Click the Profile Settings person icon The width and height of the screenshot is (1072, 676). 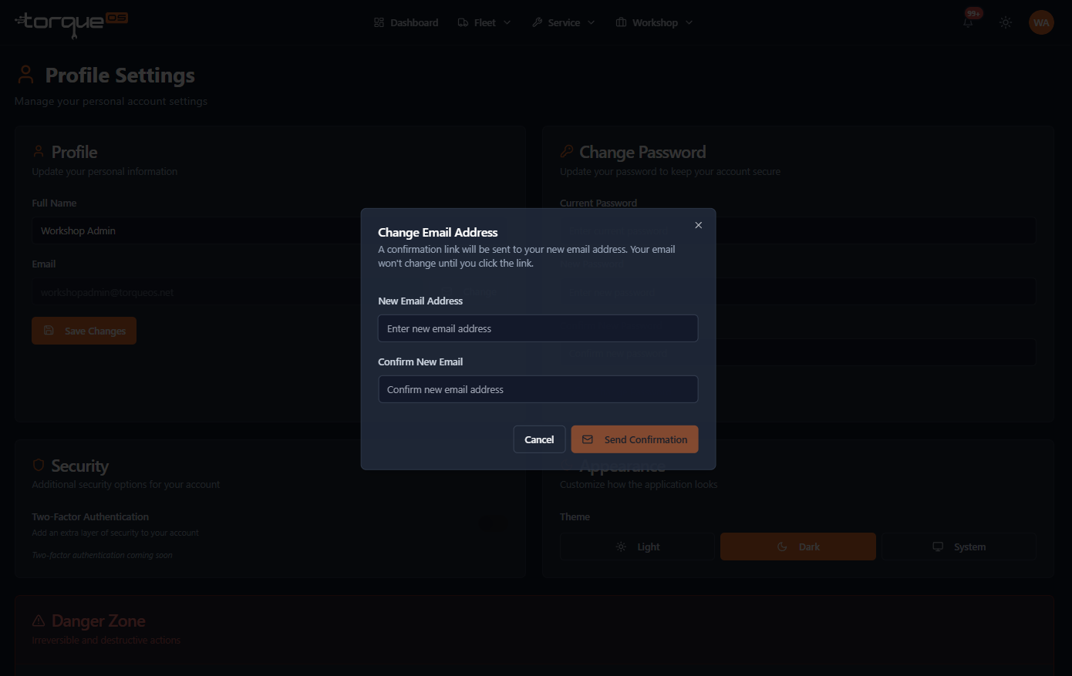[25, 75]
